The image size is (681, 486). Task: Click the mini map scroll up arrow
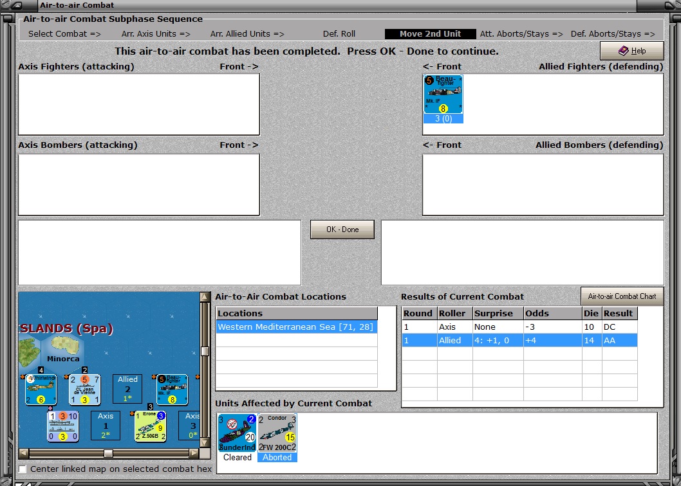click(205, 297)
